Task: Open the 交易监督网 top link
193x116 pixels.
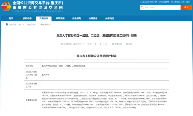Action: click(164, 2)
